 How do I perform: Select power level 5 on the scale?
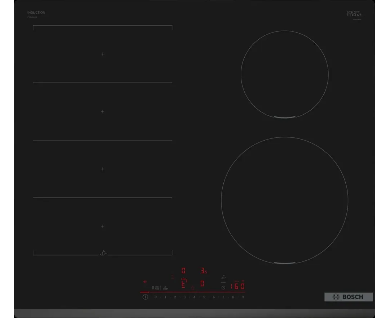coord(204,297)
